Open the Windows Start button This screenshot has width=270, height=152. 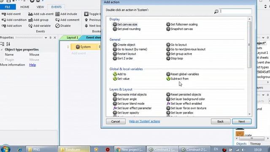click(5, 149)
